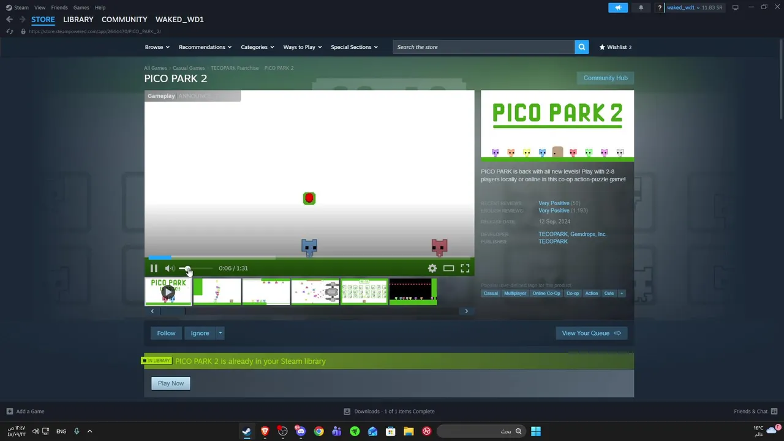Click View Your Queue
The height and width of the screenshot is (441, 784).
pyautogui.click(x=591, y=333)
